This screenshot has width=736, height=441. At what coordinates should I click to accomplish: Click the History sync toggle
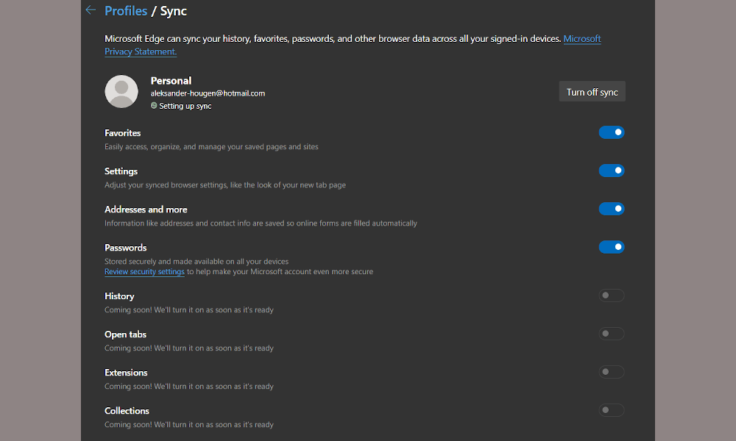coord(611,295)
